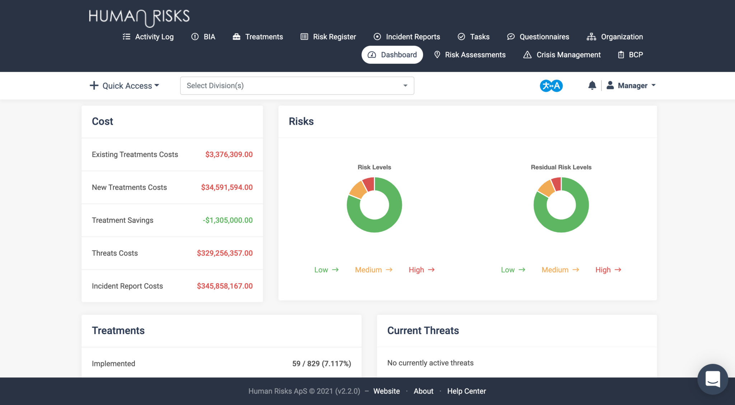
Task: Open the Manager account dropdown
Action: pos(632,85)
